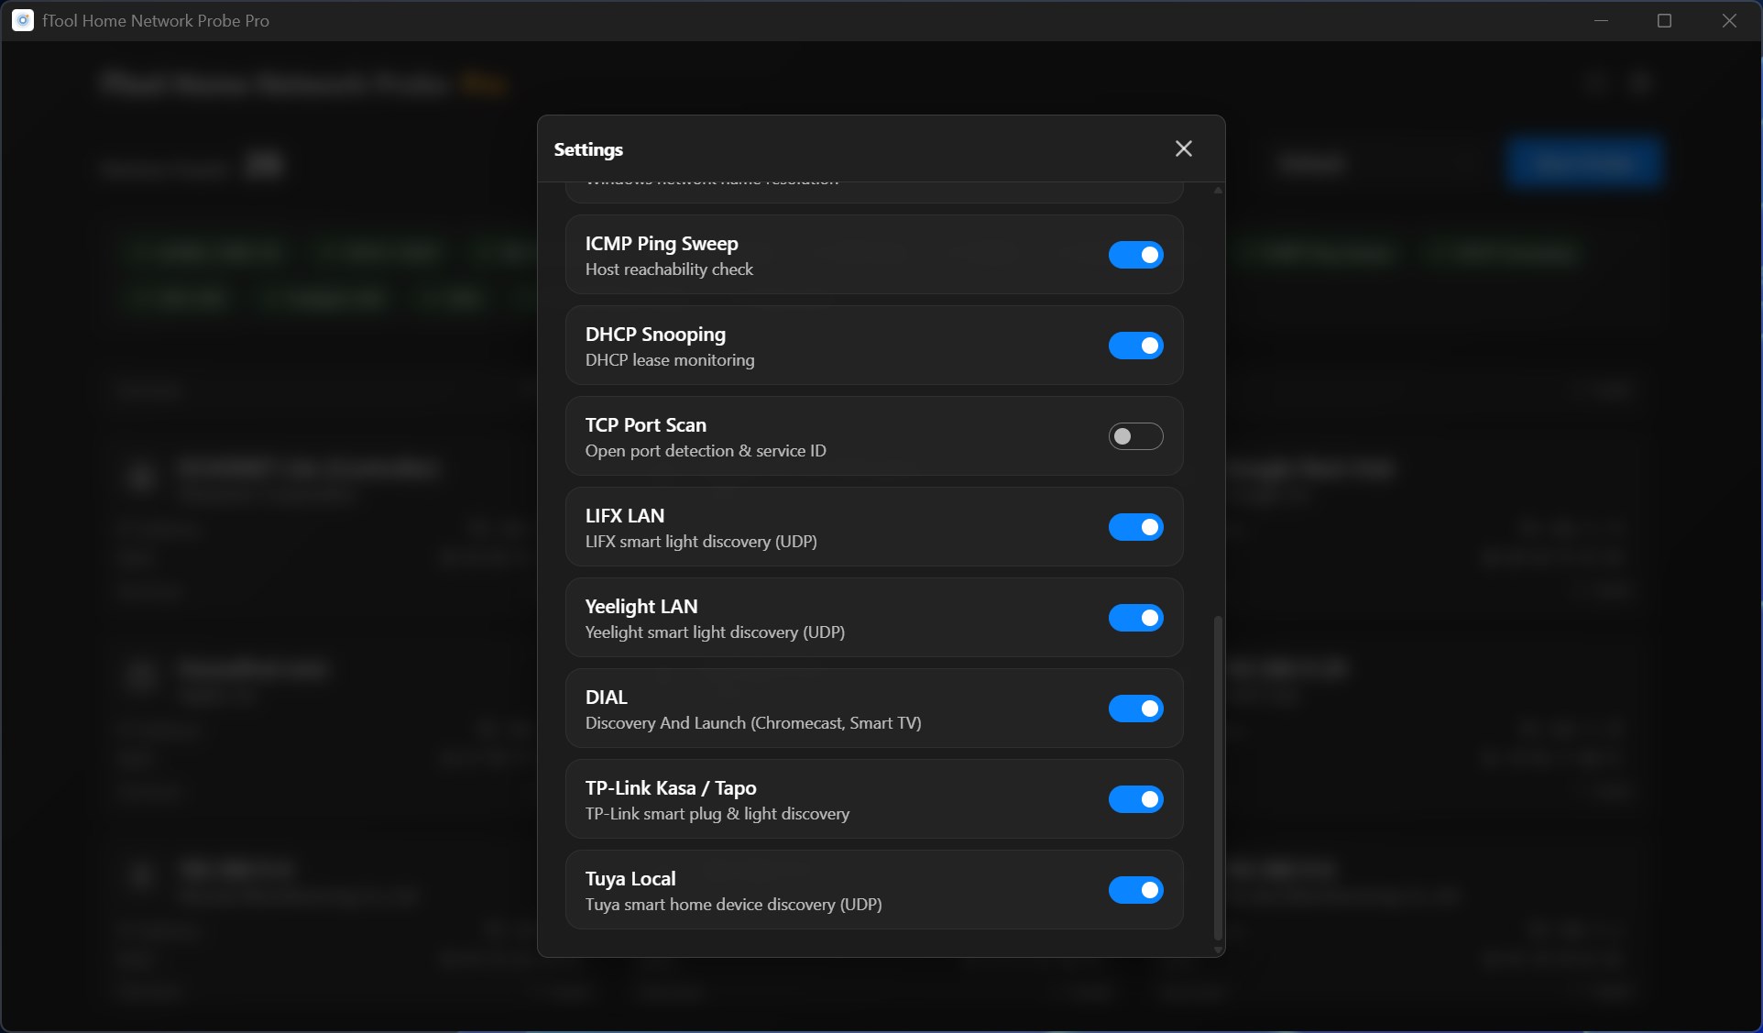Disable the ICMP Ping Sweep toggle
The width and height of the screenshot is (1763, 1033).
1135,255
